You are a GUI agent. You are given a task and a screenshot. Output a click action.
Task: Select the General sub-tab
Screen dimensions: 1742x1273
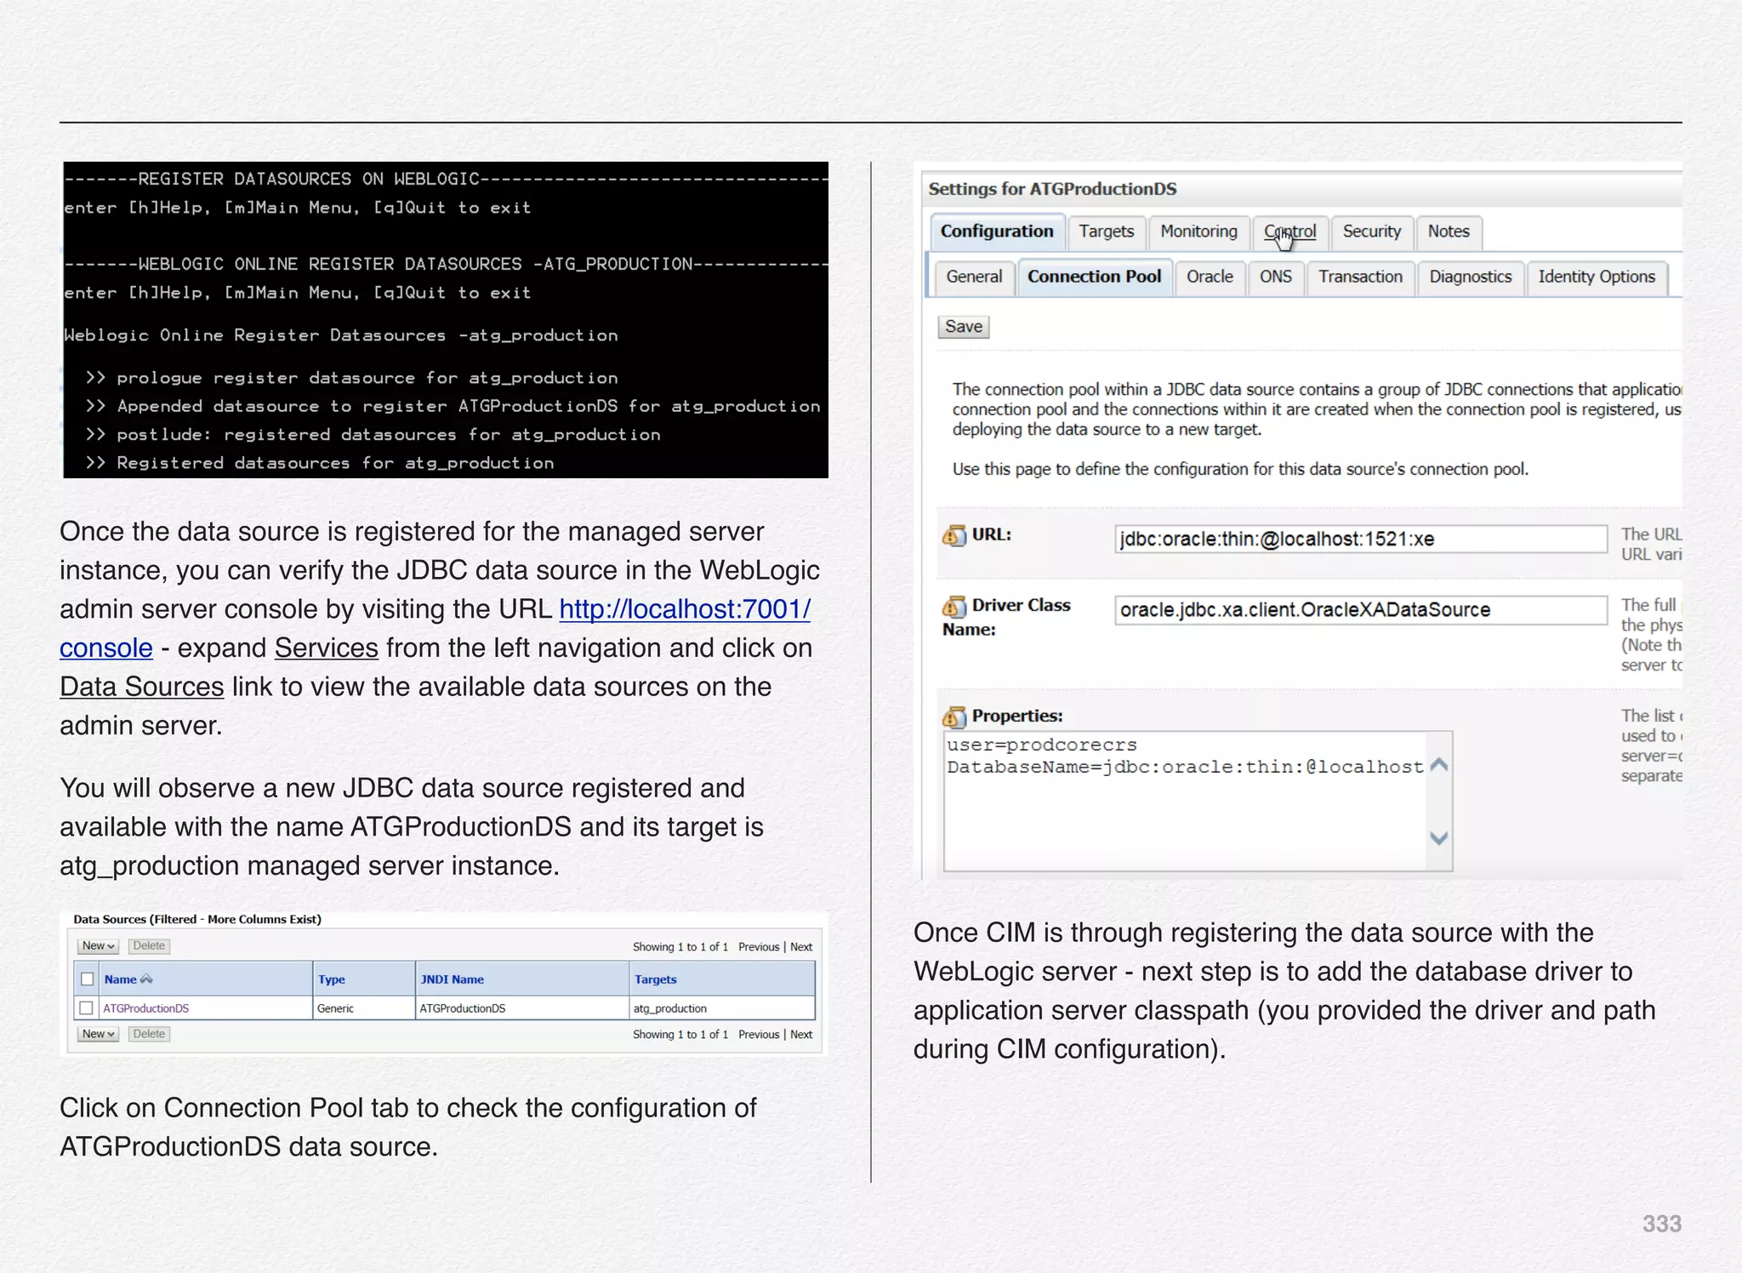pyautogui.click(x=974, y=277)
